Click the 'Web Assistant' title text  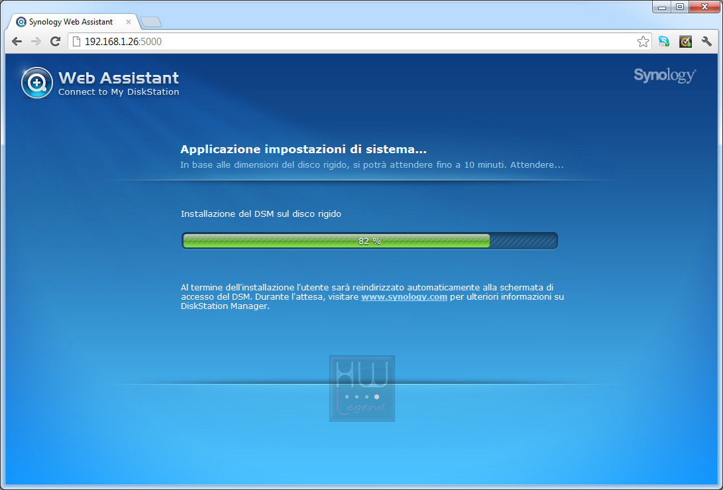[119, 78]
